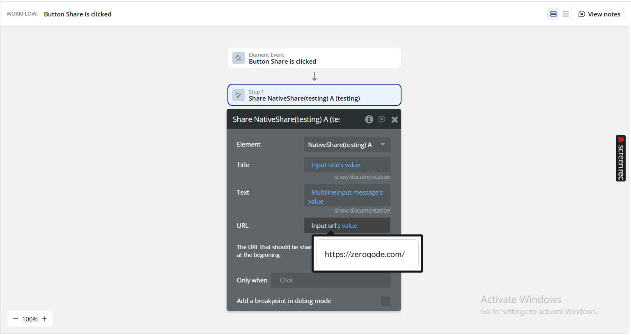
Task: Click the info icon in panel header
Action: click(x=369, y=119)
